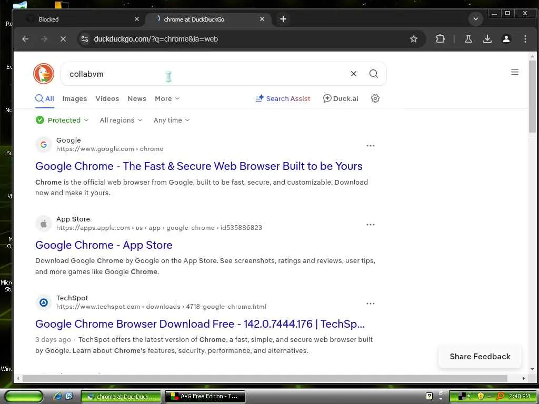The width and height of the screenshot is (539, 404).
Task: Close the Blocked tab
Action: 136,19
